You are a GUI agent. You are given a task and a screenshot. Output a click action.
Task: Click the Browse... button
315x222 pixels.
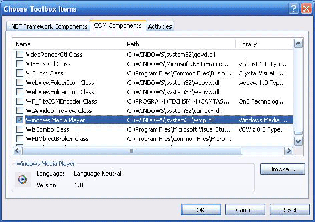pyautogui.click(x=282, y=169)
